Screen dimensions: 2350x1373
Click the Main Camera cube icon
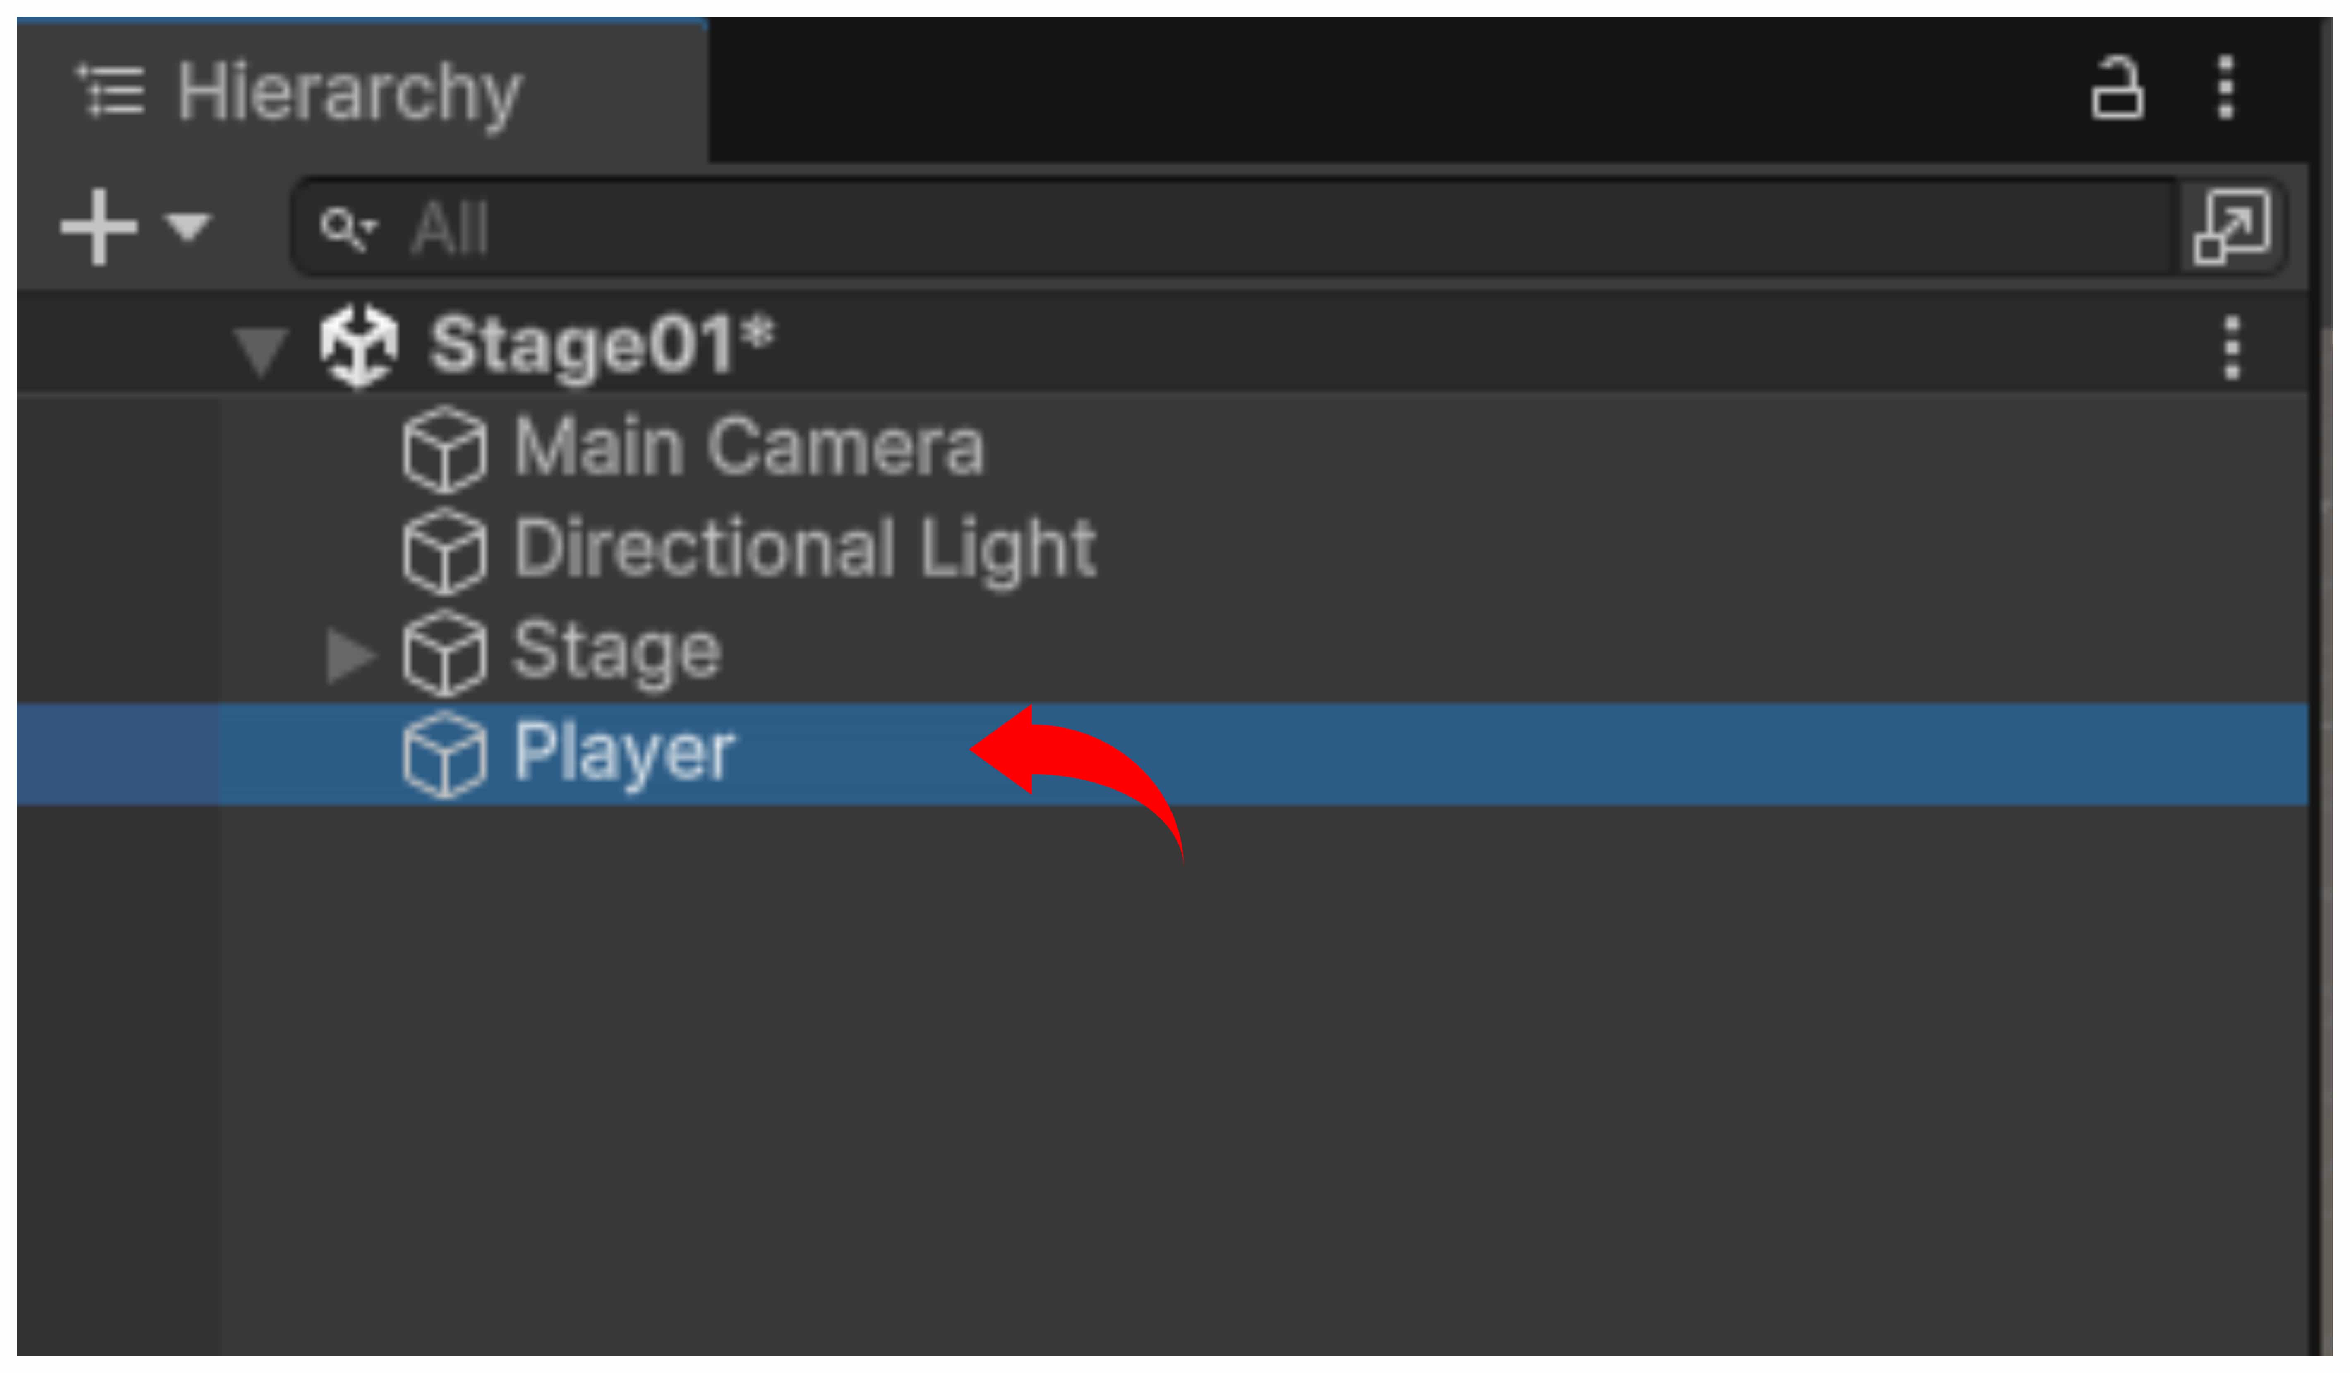click(x=444, y=449)
